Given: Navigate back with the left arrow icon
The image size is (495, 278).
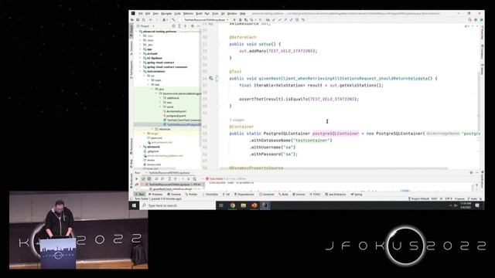Looking at the screenshot, I should [x=151, y=20].
